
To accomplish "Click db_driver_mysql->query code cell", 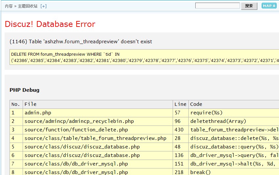I will click(x=234, y=155).
